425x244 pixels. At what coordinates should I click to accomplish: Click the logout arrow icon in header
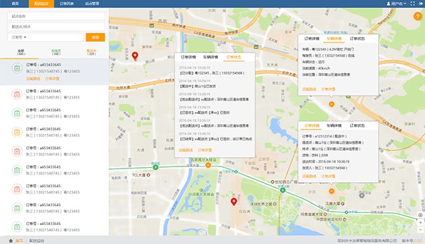pos(421,3)
